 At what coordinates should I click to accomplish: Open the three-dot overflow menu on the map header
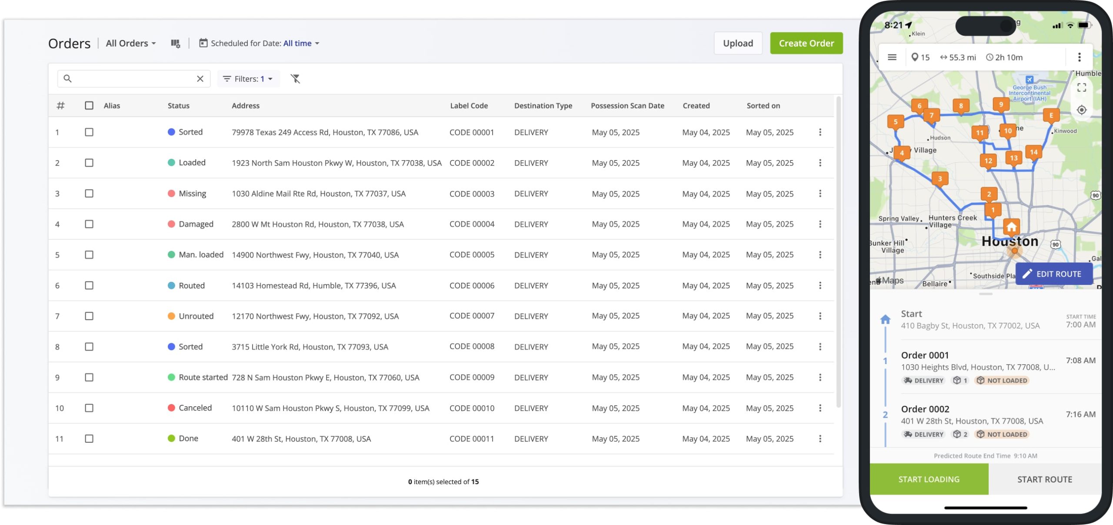pos(1079,57)
